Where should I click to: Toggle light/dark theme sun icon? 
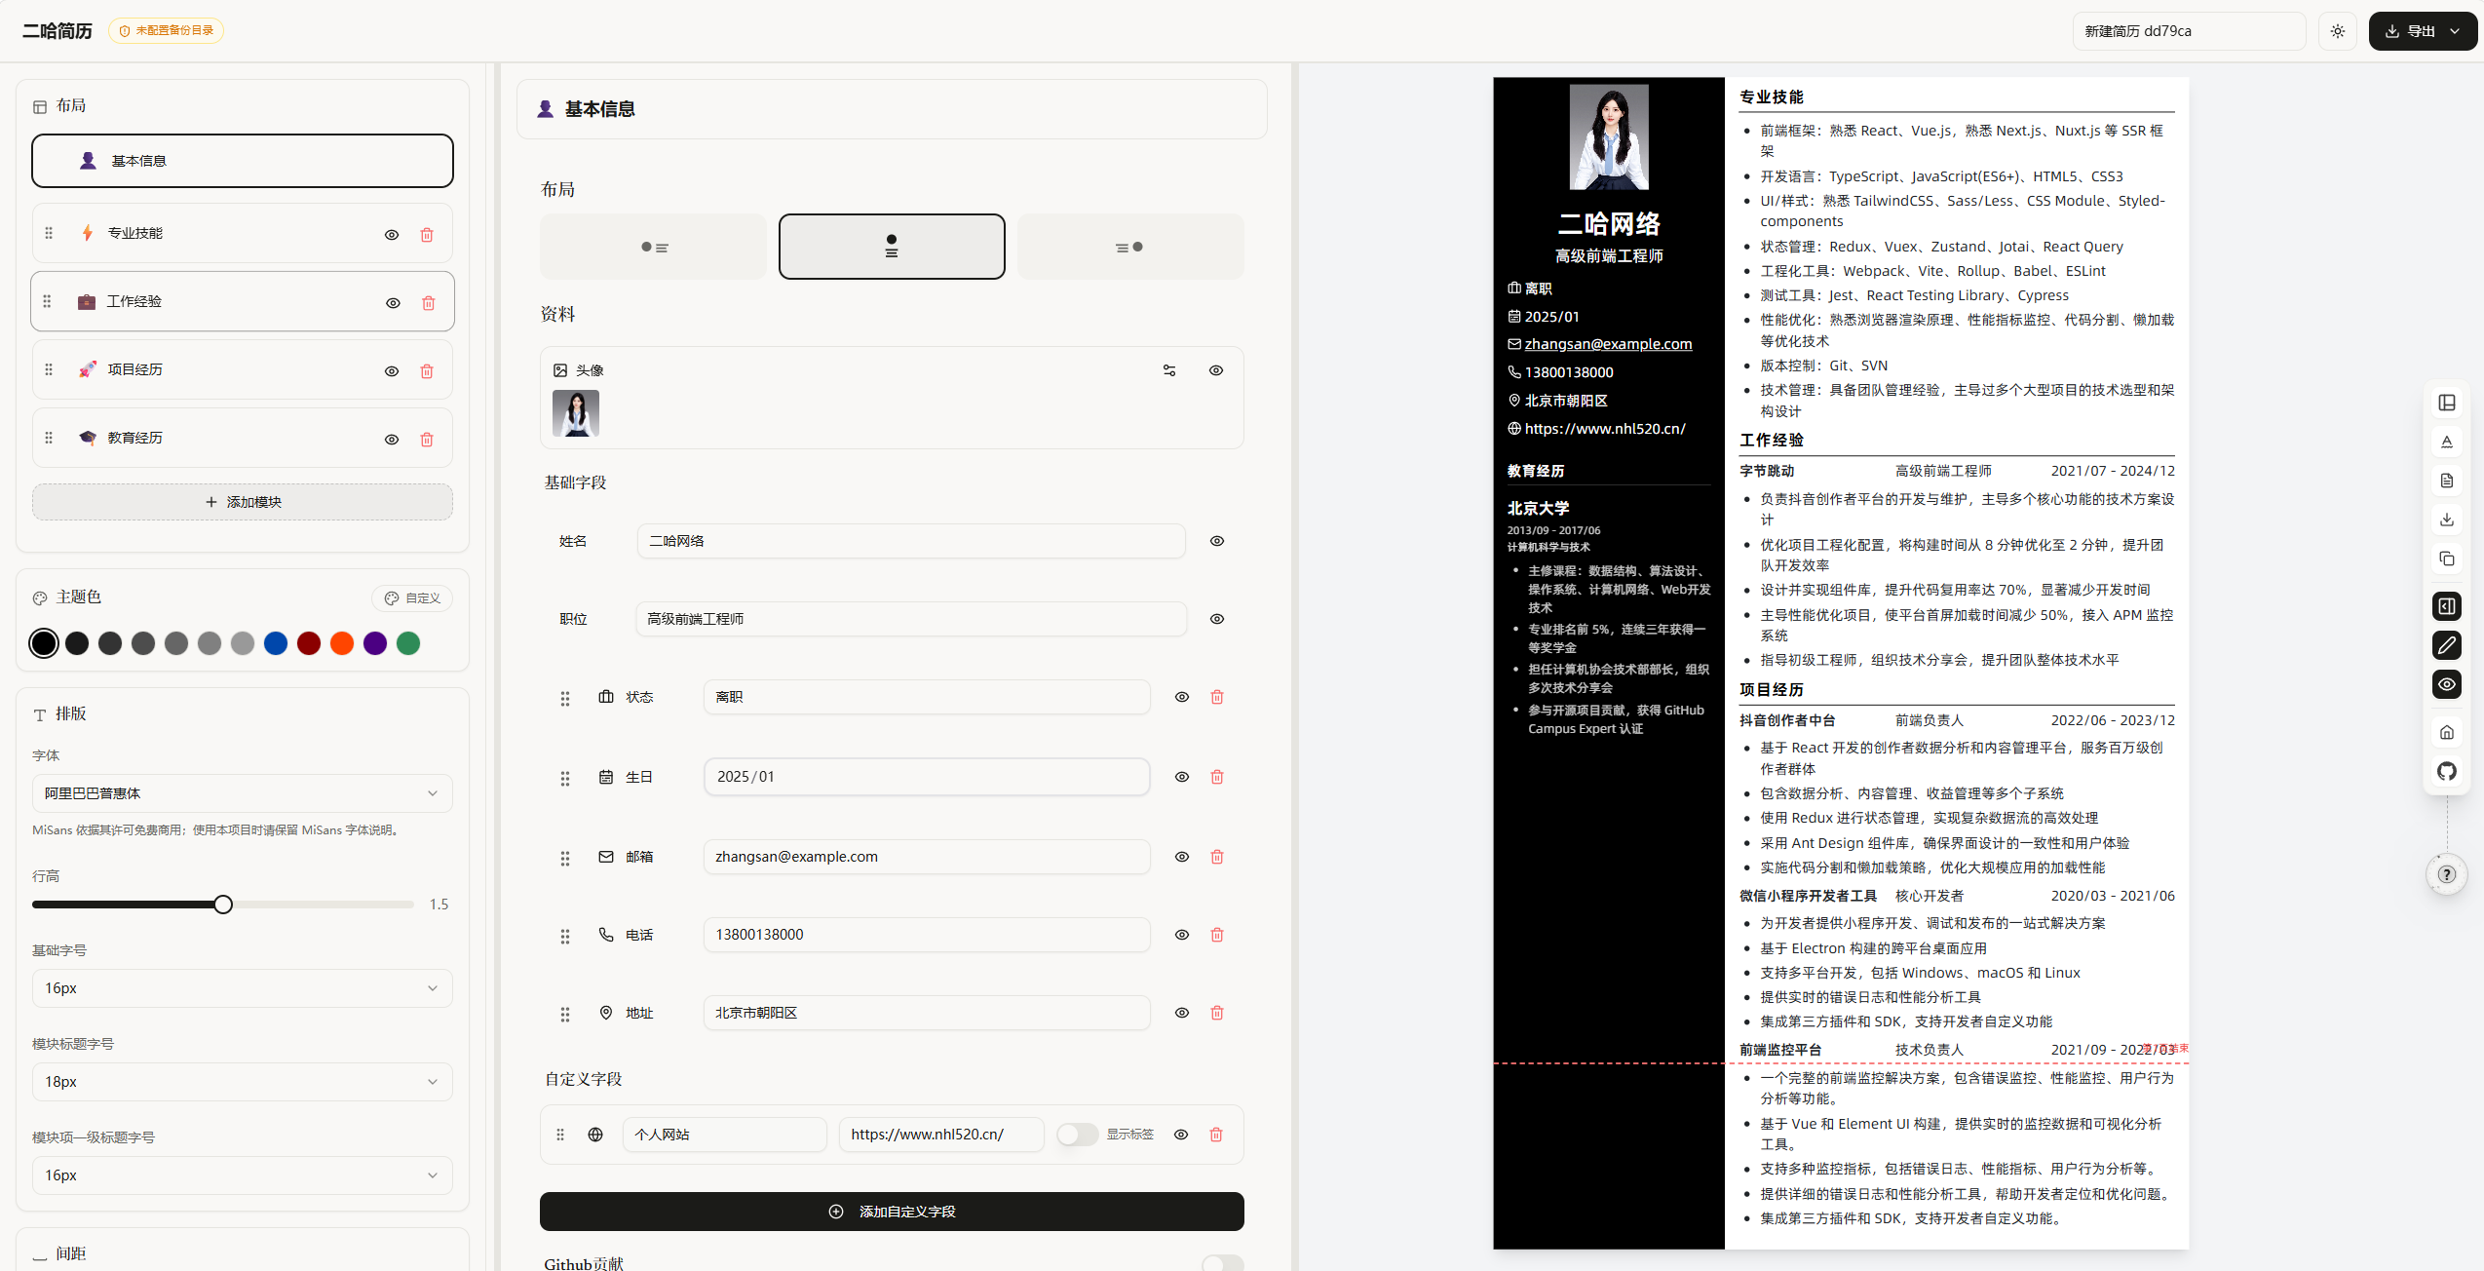(2337, 31)
